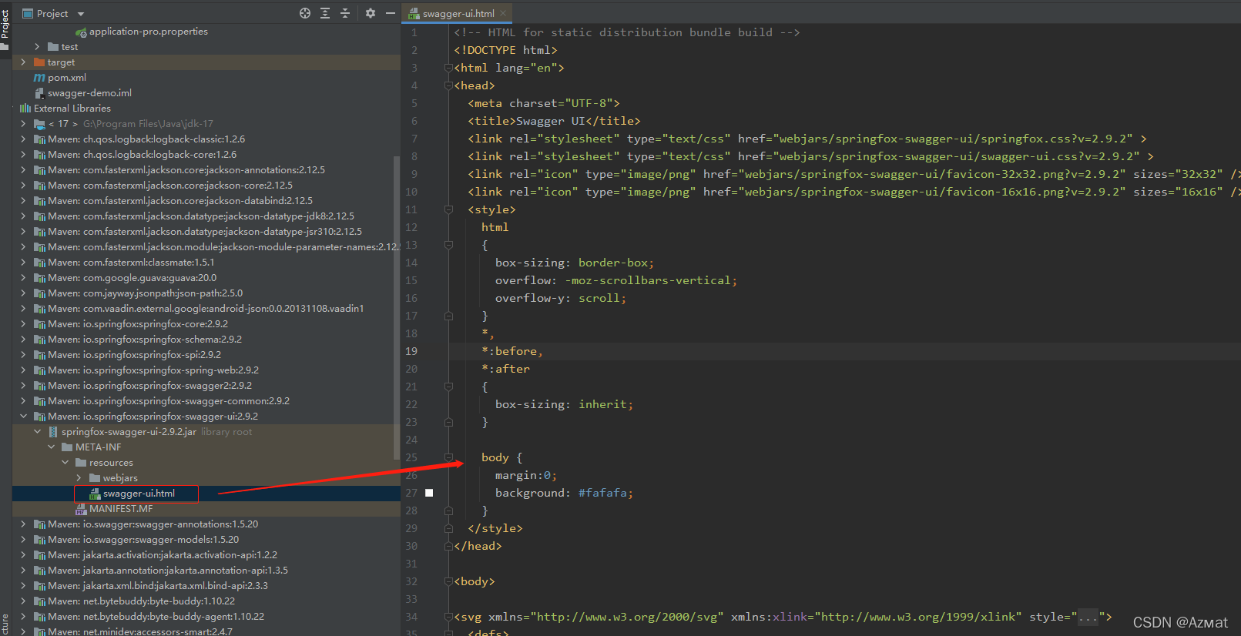Click the MANIFEST.MF file icon

[x=81, y=509]
